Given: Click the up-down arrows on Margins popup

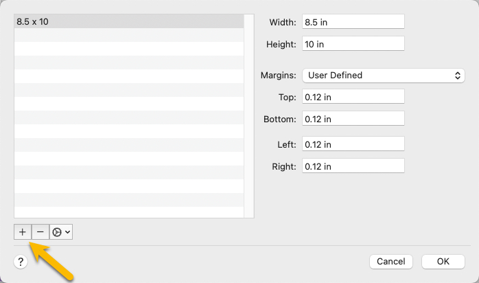Looking at the screenshot, I should point(458,75).
